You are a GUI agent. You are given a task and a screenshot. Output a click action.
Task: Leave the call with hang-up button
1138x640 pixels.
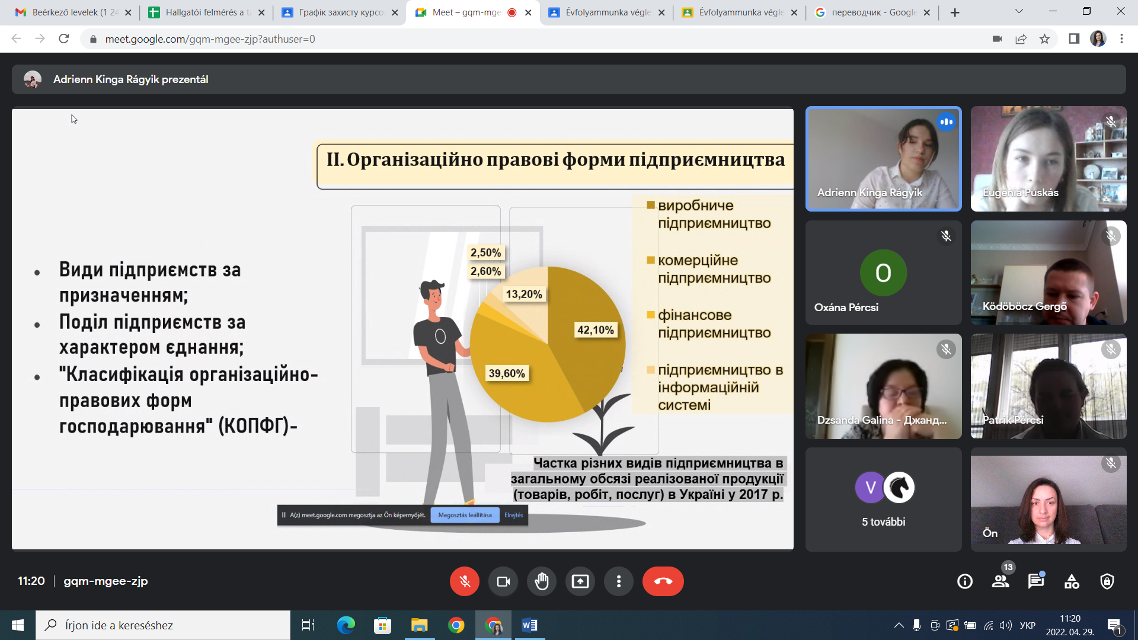[663, 581]
